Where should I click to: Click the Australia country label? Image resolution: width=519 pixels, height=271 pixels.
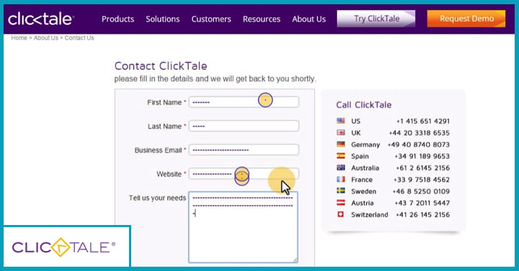tap(365, 168)
